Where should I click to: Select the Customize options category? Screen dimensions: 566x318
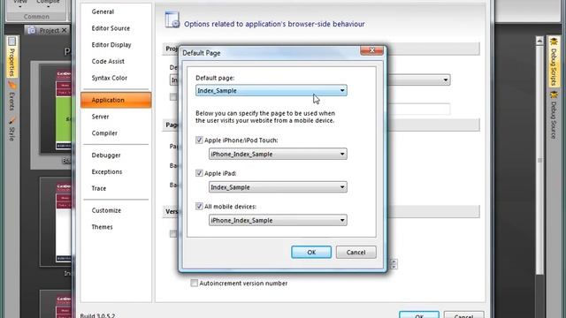point(106,210)
